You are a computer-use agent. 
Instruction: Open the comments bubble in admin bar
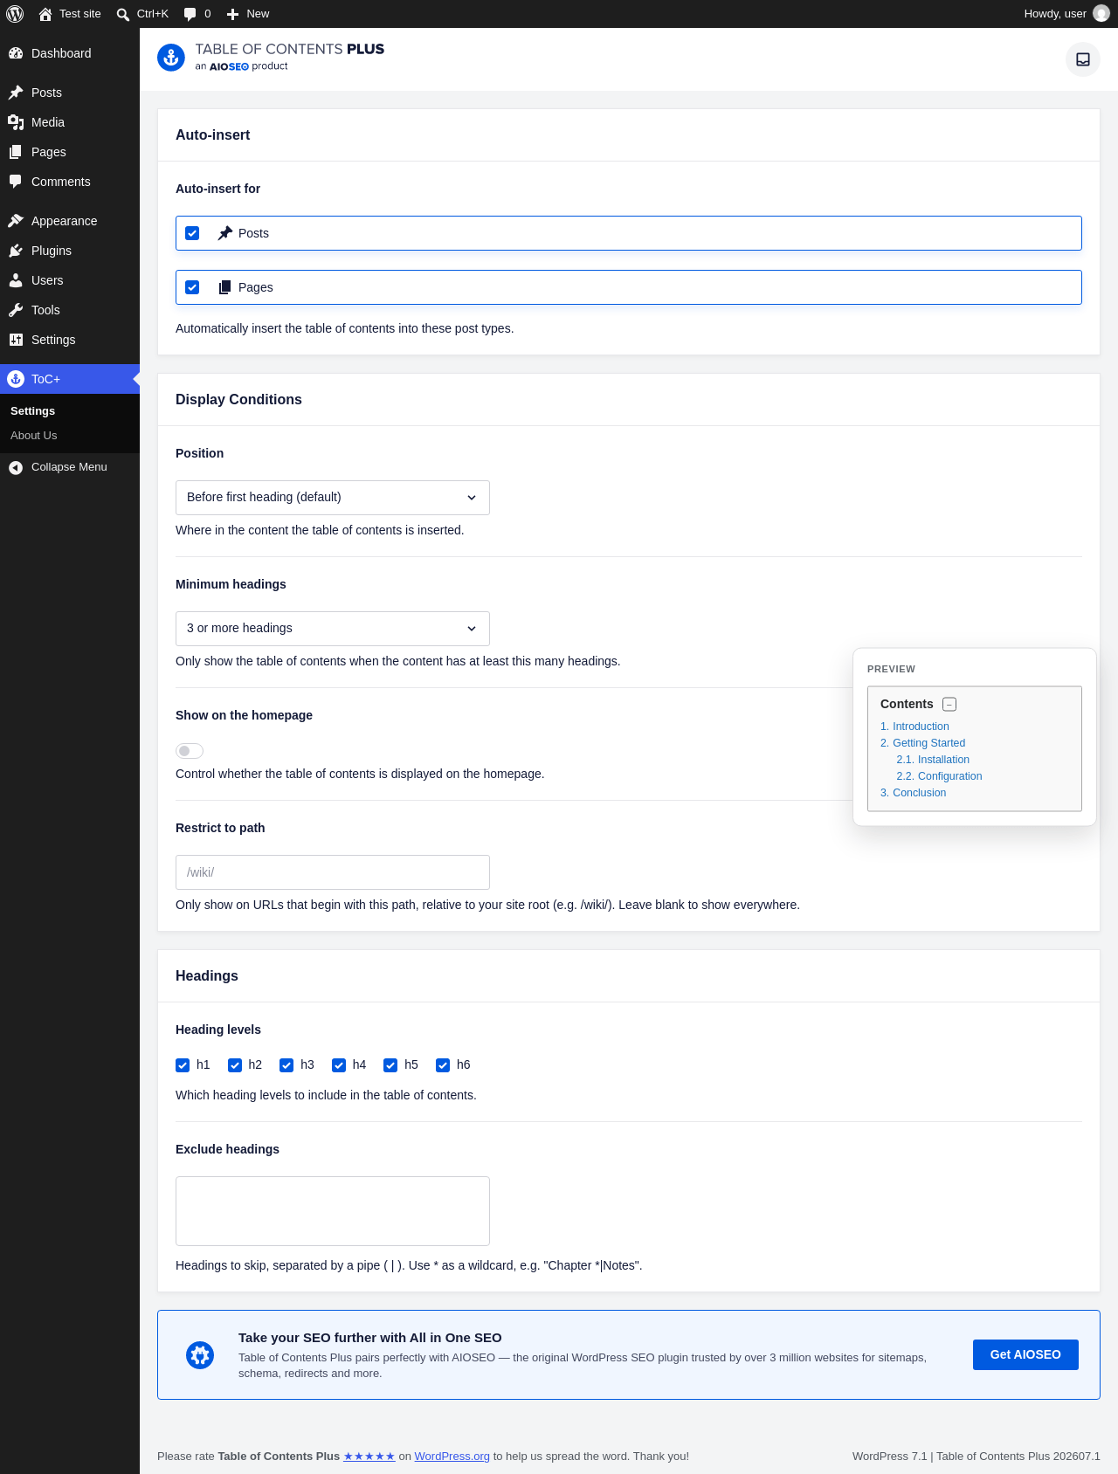coord(190,14)
